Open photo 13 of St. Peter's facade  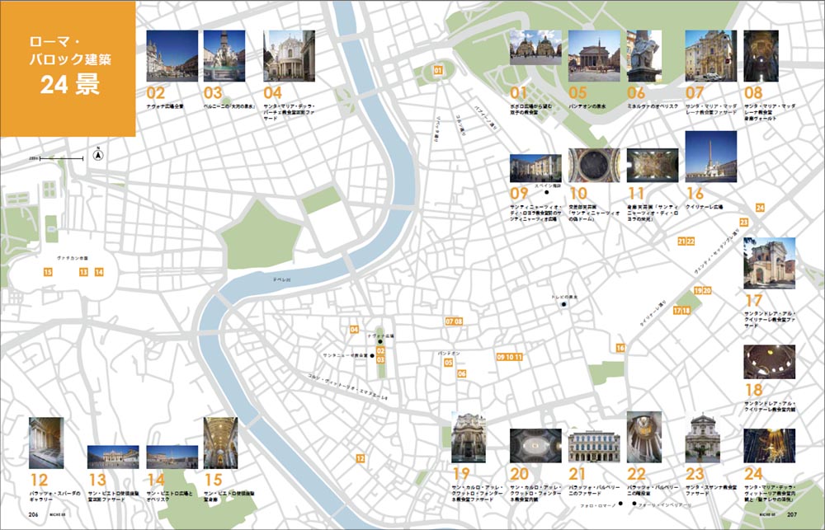pos(113,457)
